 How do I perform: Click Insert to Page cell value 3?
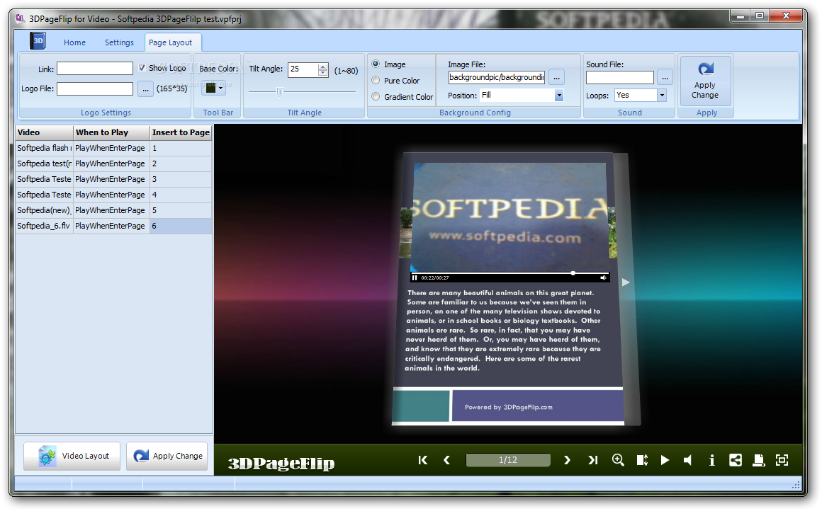tap(181, 179)
